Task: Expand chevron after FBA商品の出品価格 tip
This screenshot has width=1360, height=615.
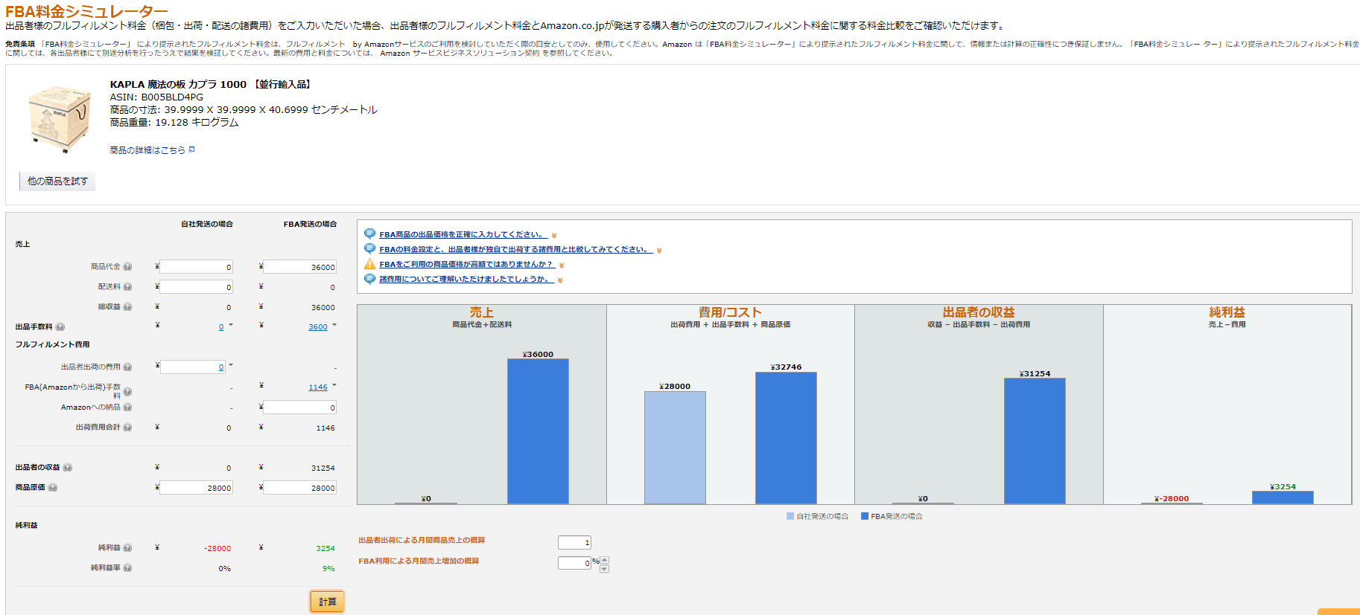Action: (554, 236)
